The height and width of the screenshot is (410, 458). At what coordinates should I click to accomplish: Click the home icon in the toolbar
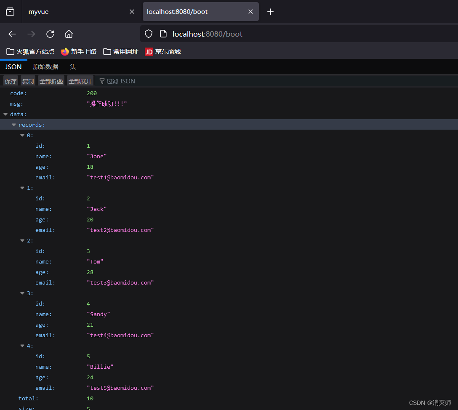click(69, 34)
